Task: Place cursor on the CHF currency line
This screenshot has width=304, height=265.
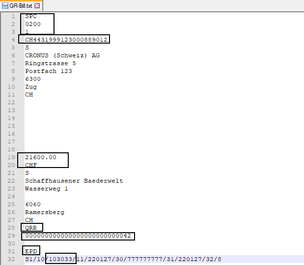Action: tap(31, 165)
